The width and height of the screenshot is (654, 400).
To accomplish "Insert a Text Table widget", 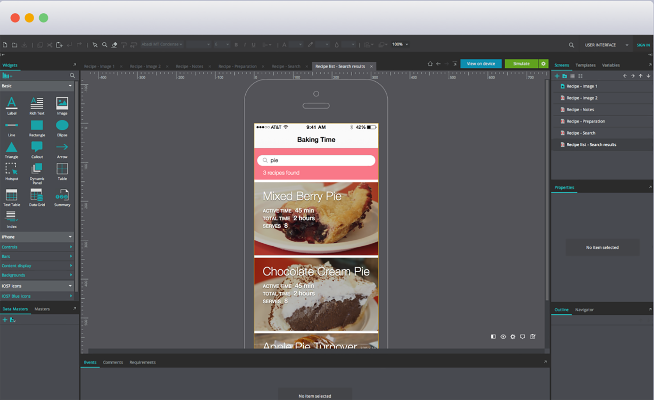I will coord(12,198).
